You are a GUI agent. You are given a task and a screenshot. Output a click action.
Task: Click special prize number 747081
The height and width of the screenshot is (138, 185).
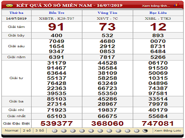[158, 124]
